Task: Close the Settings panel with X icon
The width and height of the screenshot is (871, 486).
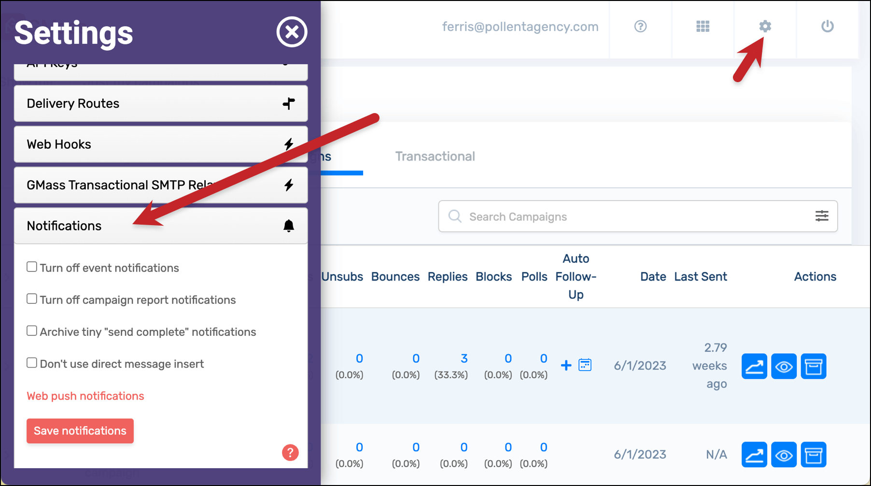Action: [x=292, y=32]
